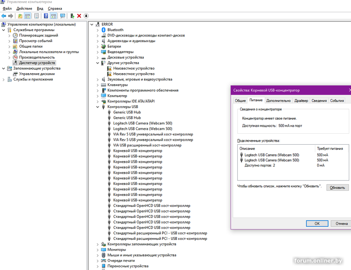Expand the Звуковые, игровые и видеоустройства category
Screen dimensions: 351x270
tap(97, 79)
